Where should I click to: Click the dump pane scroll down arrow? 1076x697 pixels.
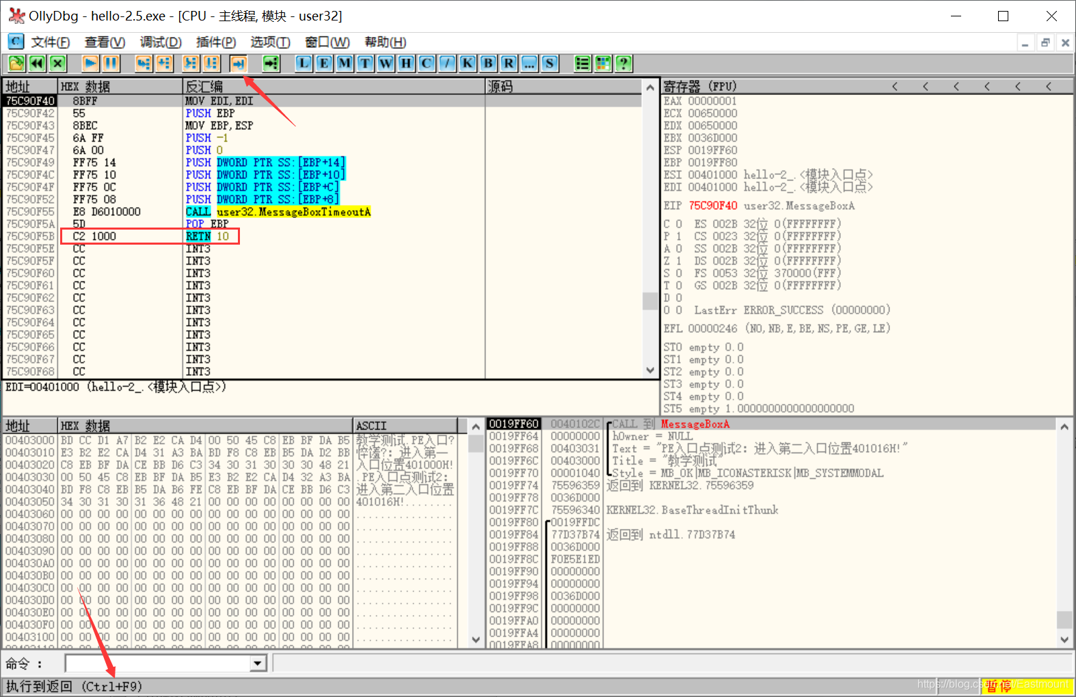coord(476,640)
